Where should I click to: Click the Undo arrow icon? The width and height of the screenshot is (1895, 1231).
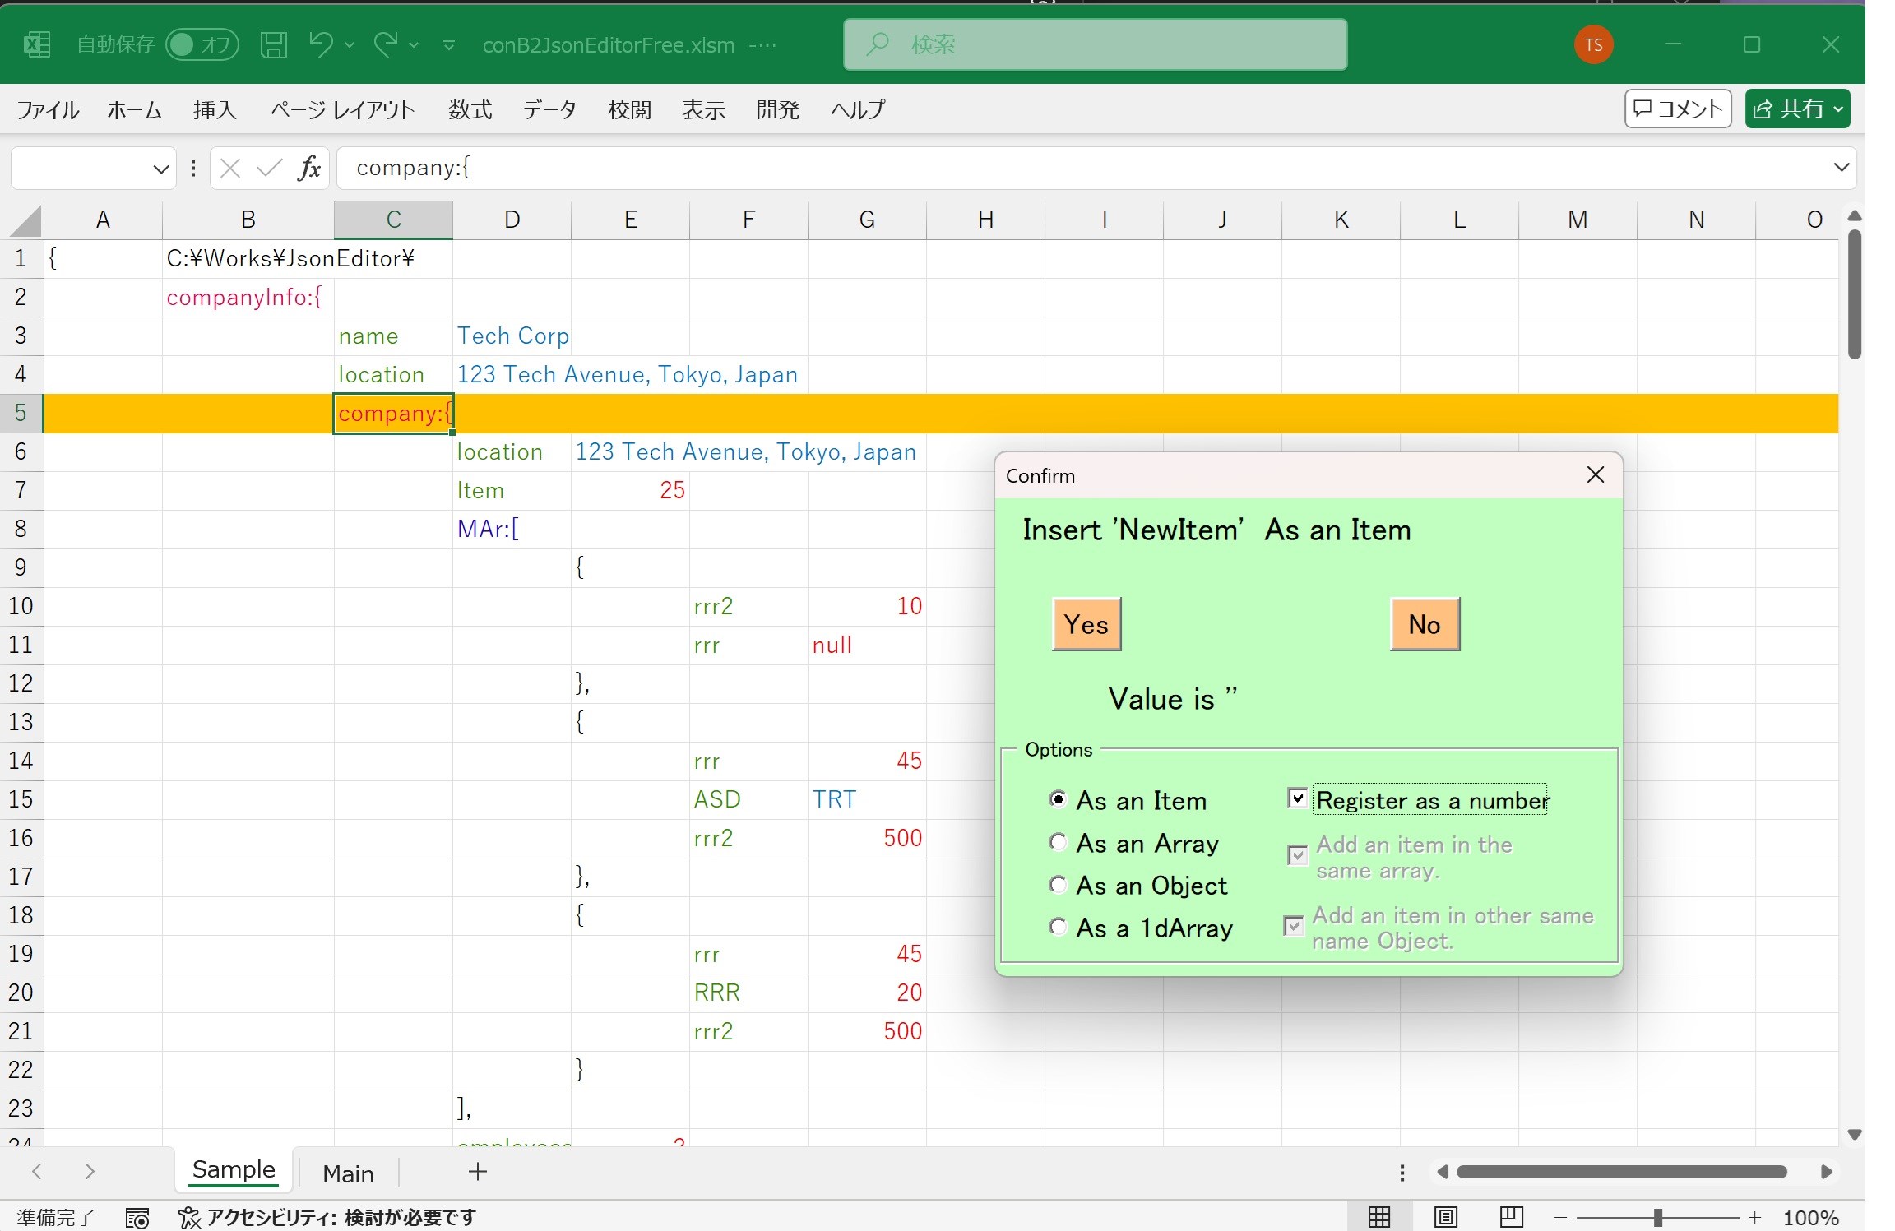(321, 44)
